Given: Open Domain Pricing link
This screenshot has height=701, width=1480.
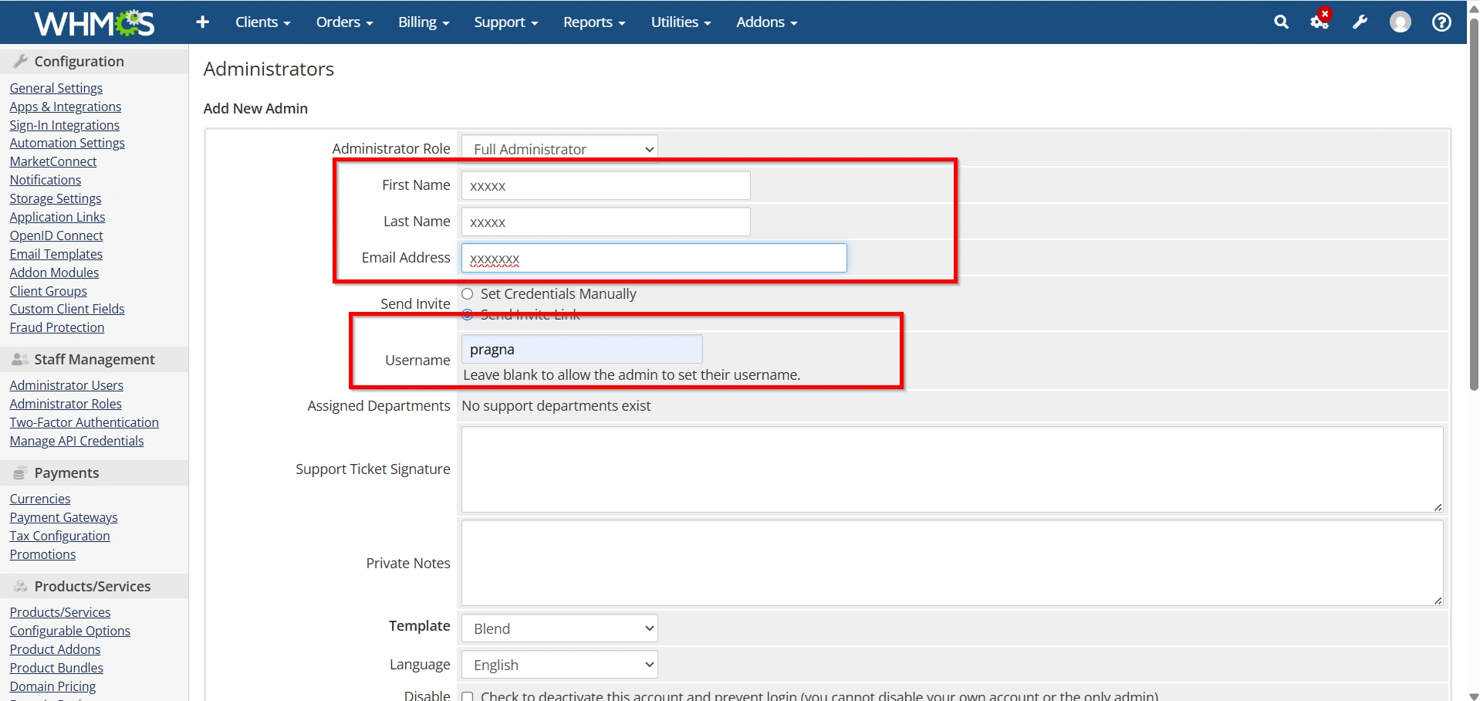Looking at the screenshot, I should pos(53,686).
